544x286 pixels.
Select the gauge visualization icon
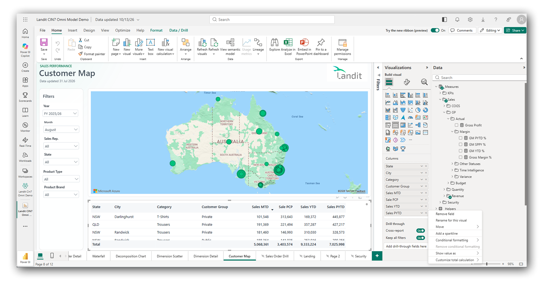coord(410,117)
